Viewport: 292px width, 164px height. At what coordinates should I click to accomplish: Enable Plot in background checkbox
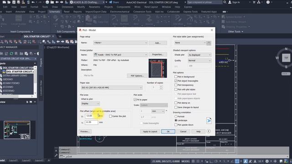click(x=176, y=77)
